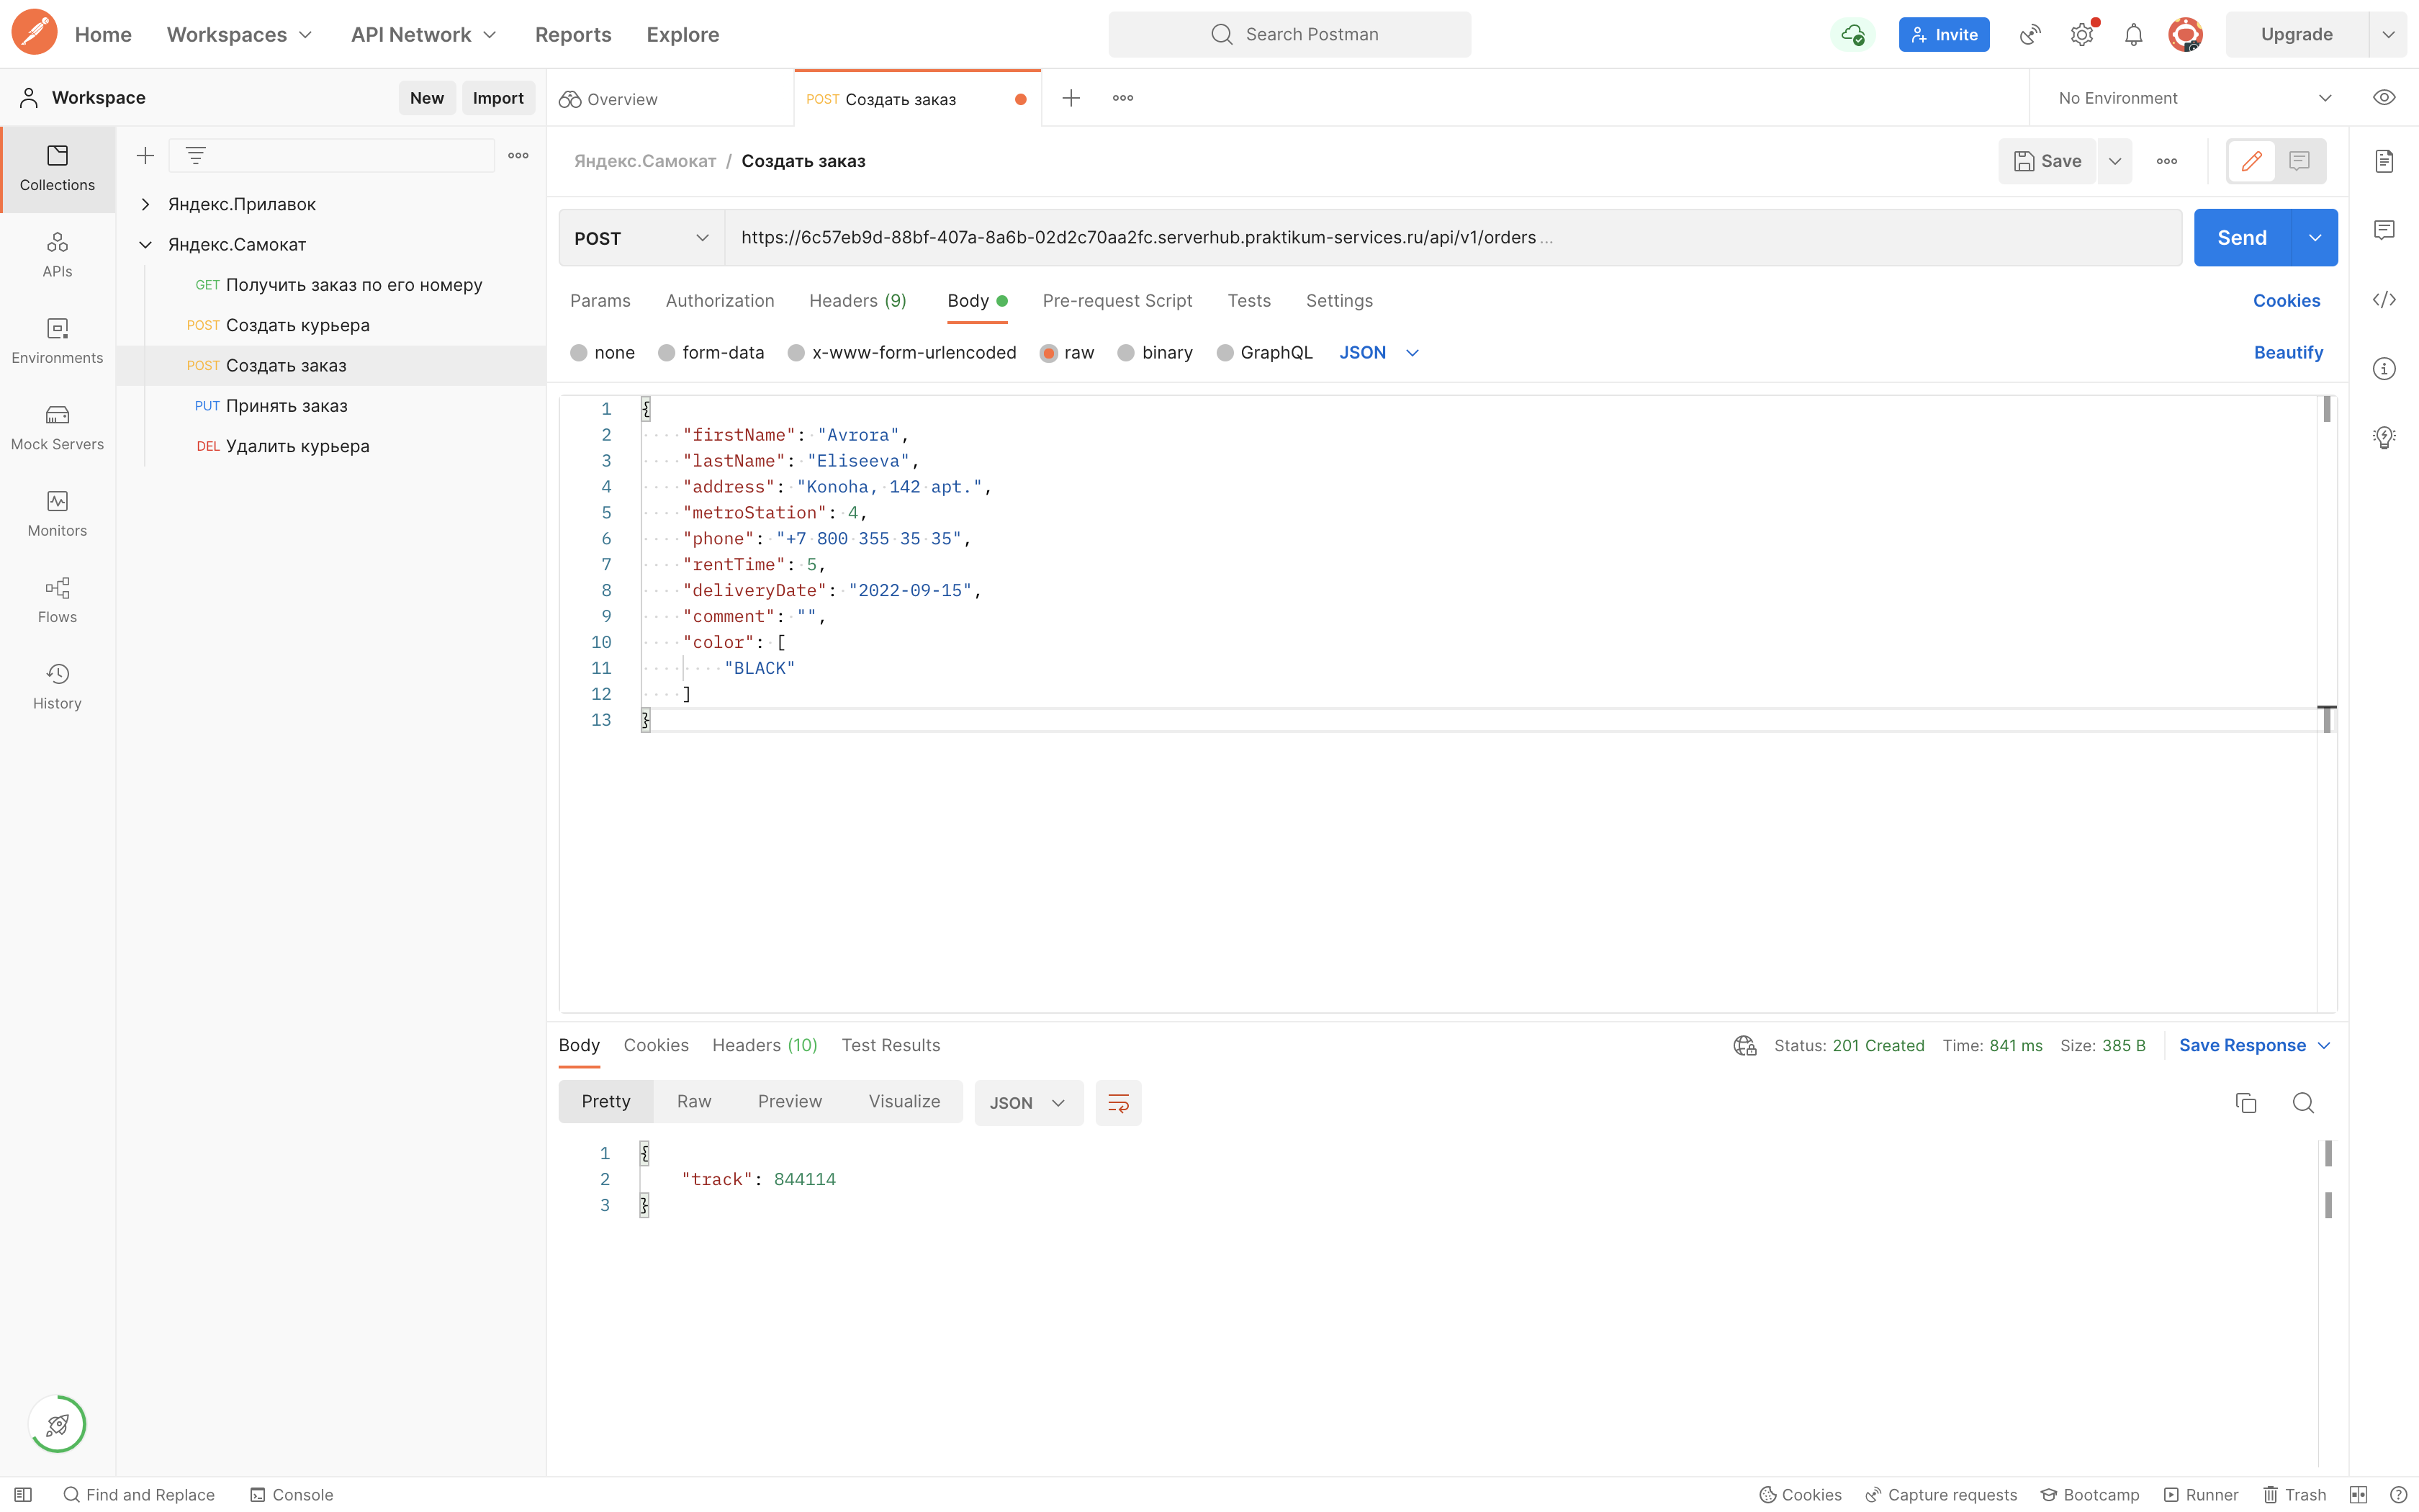Screen dimensions: 2419x1512
Task: Copy the response body
Action: pyautogui.click(x=2245, y=1102)
